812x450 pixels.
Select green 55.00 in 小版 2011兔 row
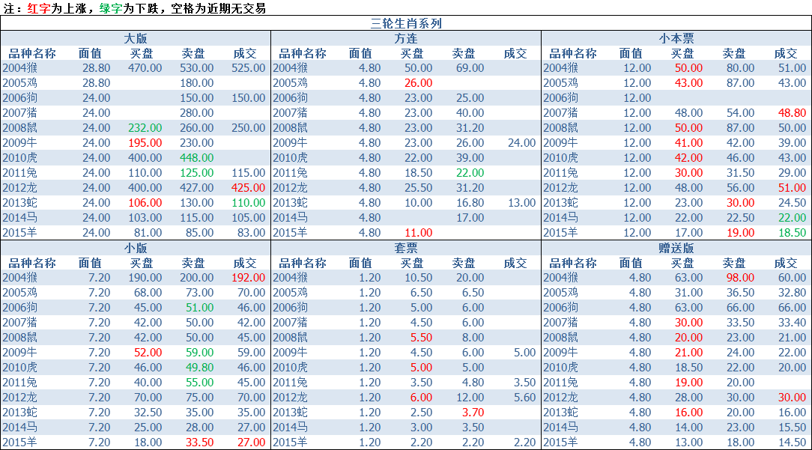[x=200, y=383]
